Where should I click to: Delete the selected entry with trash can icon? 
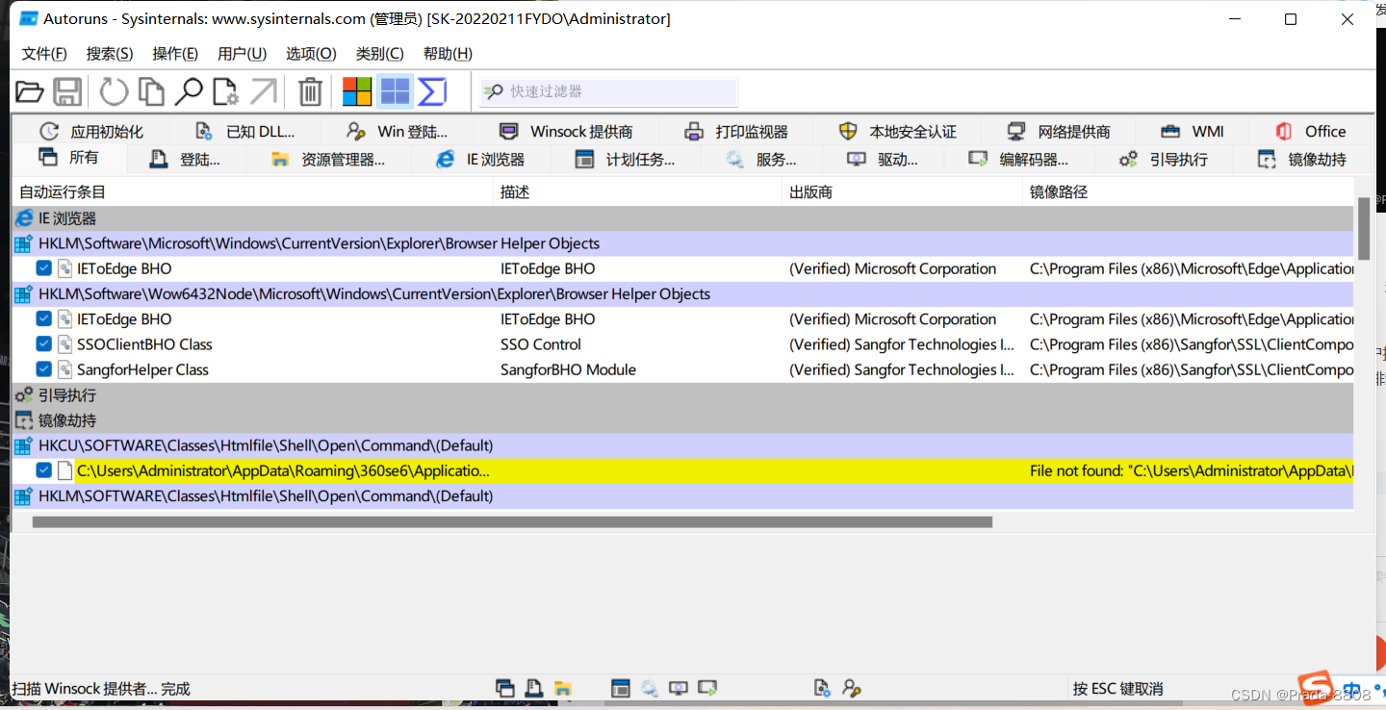310,92
